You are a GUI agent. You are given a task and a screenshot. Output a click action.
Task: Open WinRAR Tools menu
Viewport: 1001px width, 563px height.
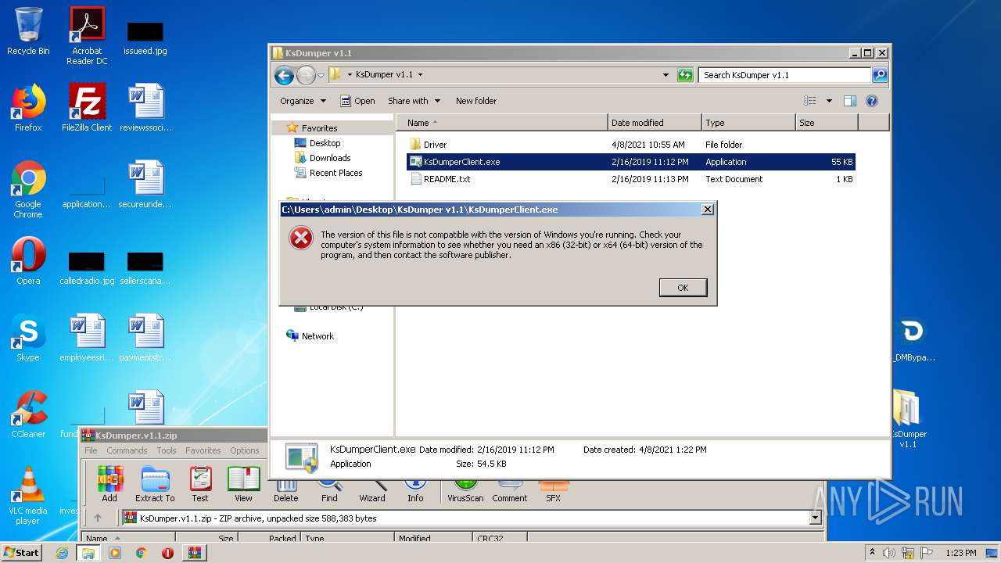[167, 450]
